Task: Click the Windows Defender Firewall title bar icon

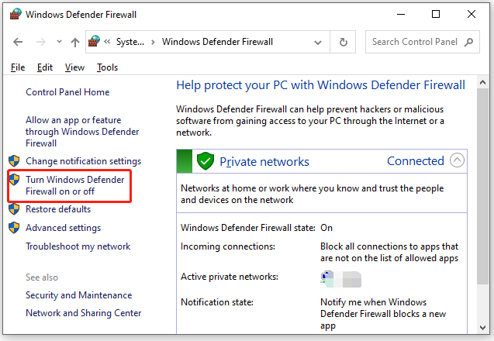Action: tap(15, 14)
